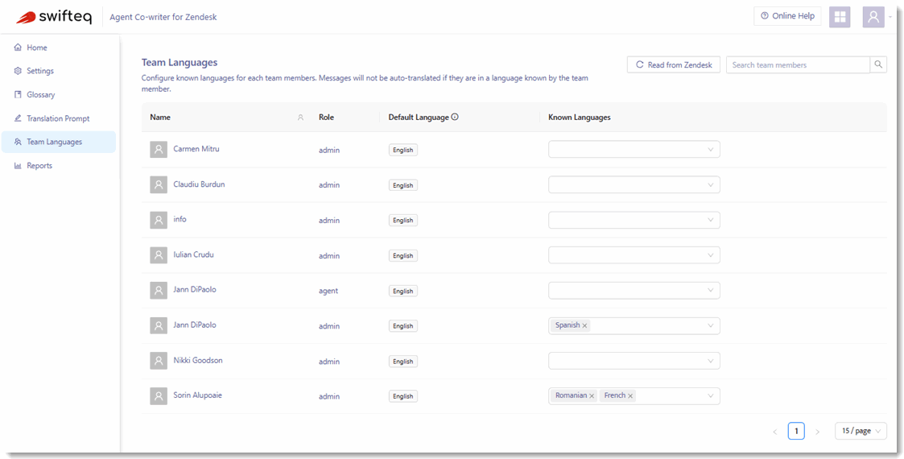Click the agent role cell
Viewport: 904px width, 459px height.
point(328,291)
